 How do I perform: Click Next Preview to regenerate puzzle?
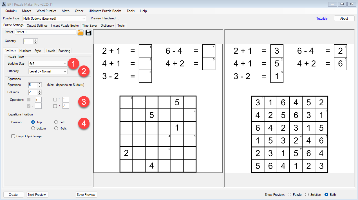[37, 194]
